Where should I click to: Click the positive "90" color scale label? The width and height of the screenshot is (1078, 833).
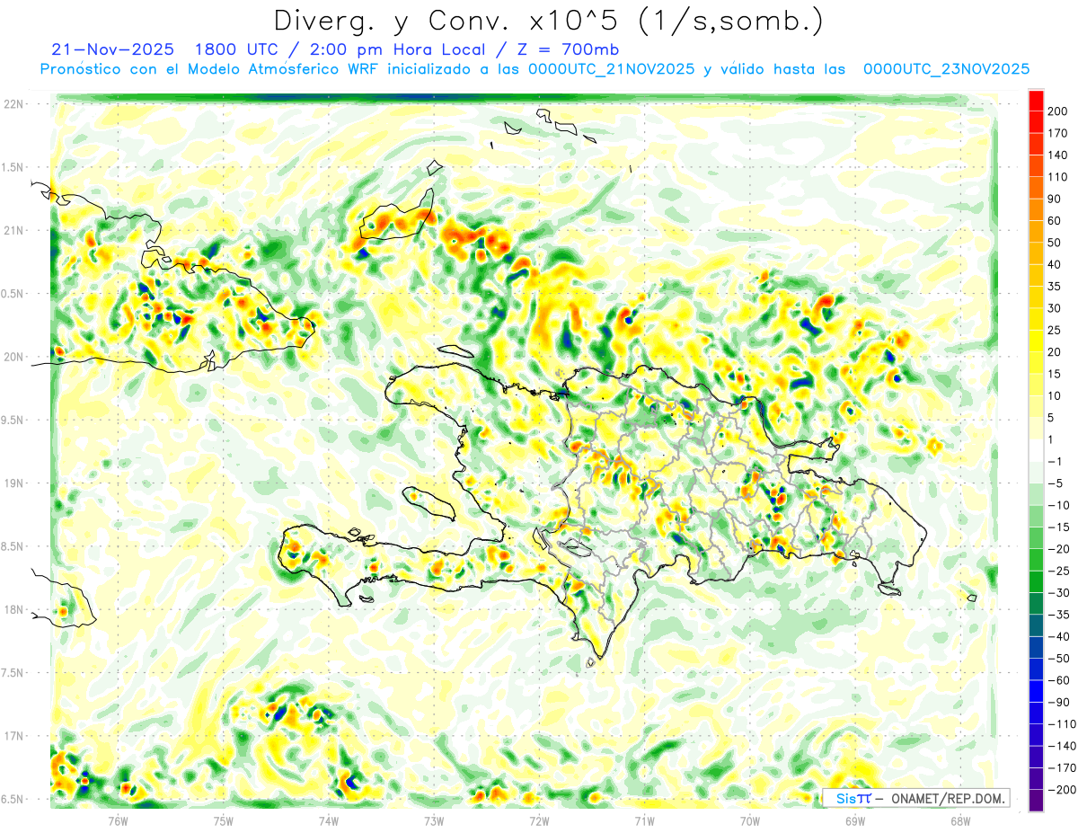tap(1055, 199)
